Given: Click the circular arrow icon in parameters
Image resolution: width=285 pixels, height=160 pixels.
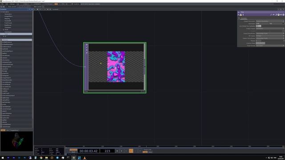Looking at the screenshot, I should click(x=276, y=15).
